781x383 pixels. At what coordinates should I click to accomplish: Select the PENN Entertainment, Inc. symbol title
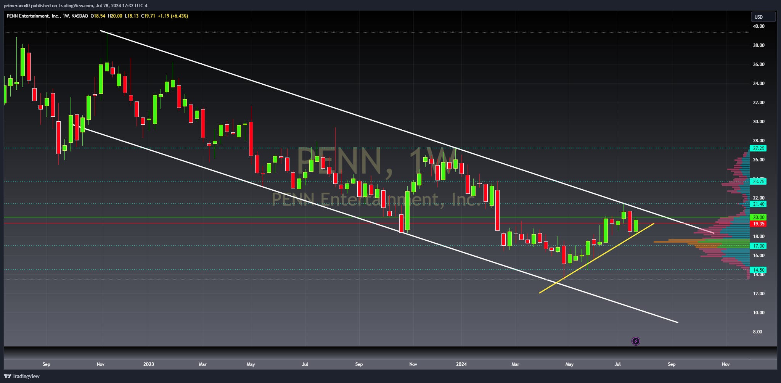point(33,16)
